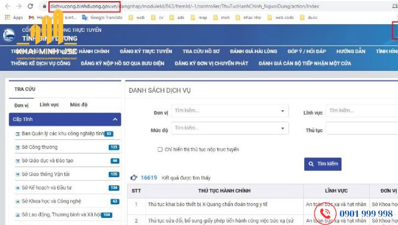Open the 'cv' bookmark folder

[158, 18]
